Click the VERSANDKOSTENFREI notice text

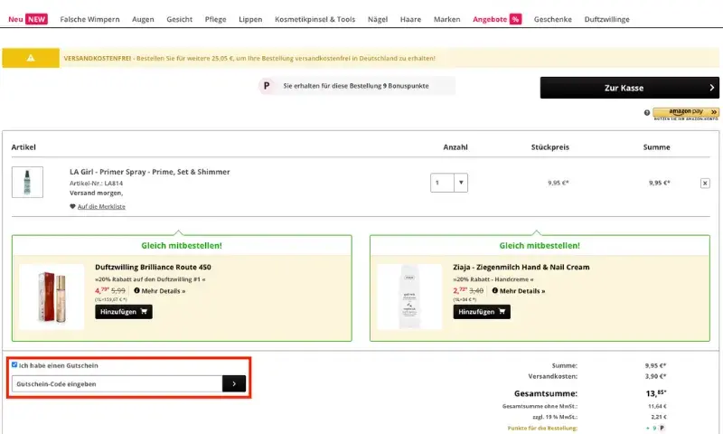click(x=249, y=58)
